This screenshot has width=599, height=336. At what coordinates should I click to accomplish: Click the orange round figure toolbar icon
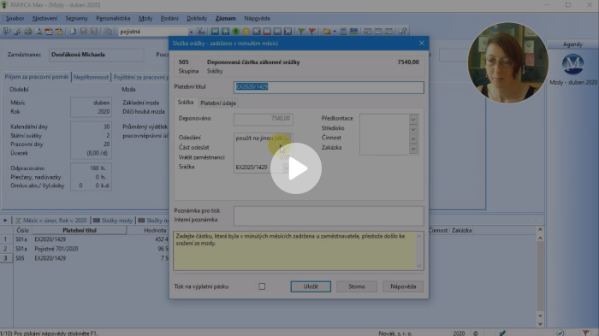(x=246, y=32)
